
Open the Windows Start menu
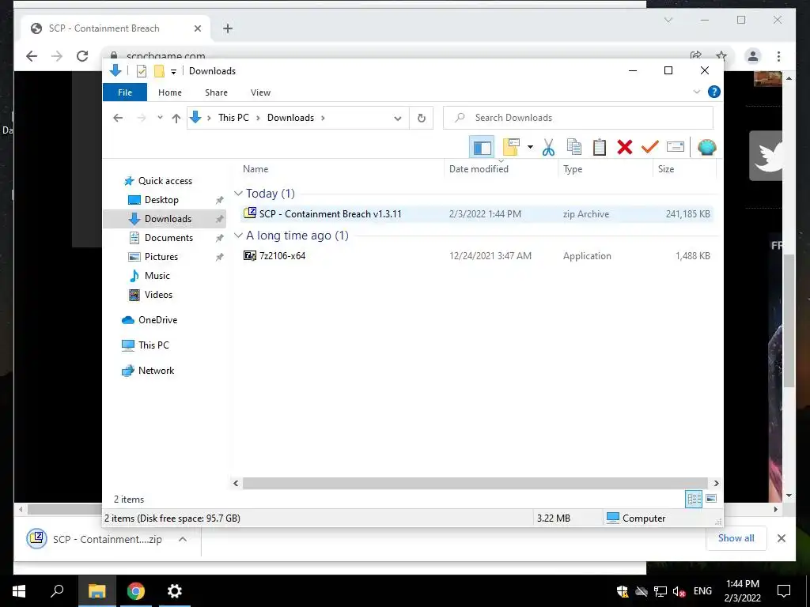click(19, 591)
